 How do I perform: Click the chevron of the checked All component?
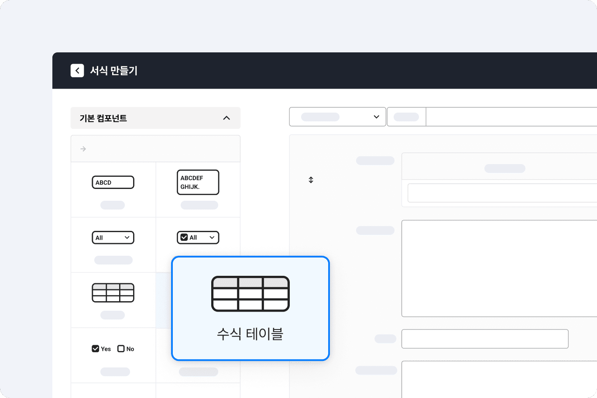[x=212, y=238]
